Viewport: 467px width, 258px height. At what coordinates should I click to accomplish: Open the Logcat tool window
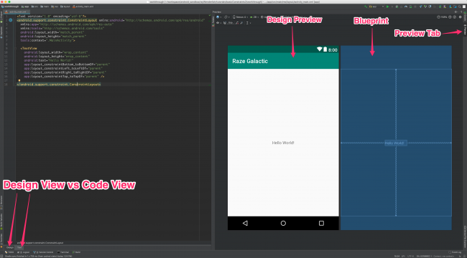(x=23, y=252)
